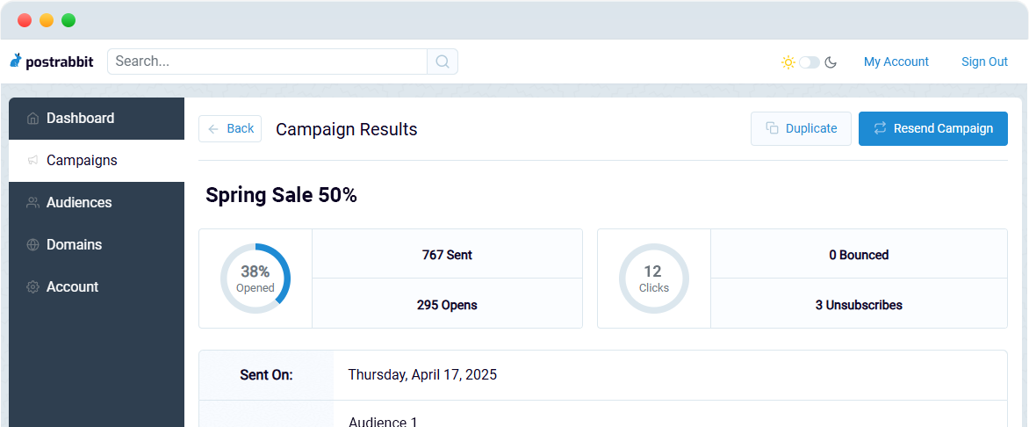This screenshot has height=427, width=1029.
Task: Open the My Account link
Action: coord(896,62)
